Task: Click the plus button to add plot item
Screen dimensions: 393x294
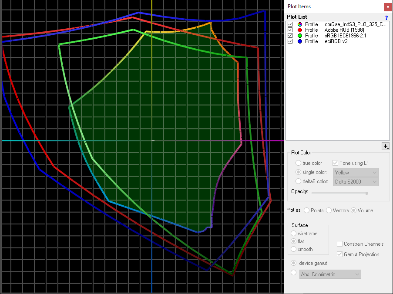Action: click(x=386, y=146)
